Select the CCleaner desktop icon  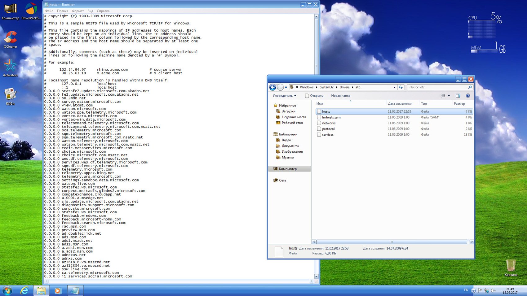[10, 40]
